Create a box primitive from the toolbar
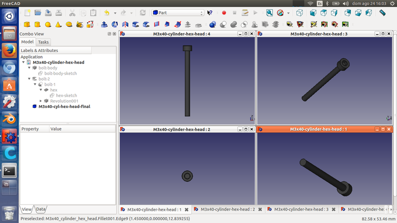 (27, 24)
